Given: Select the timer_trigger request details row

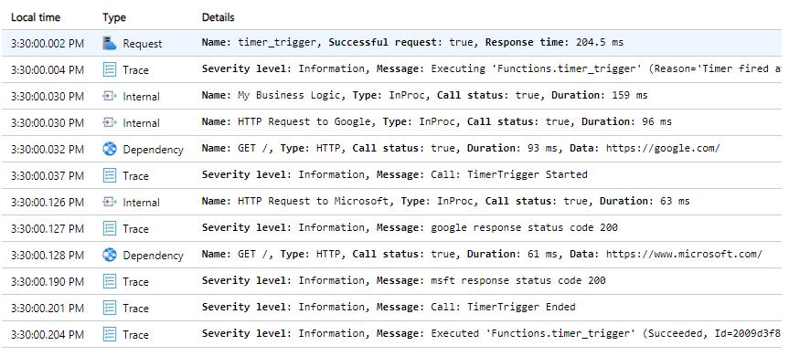Looking at the screenshot, I should pos(395,43).
